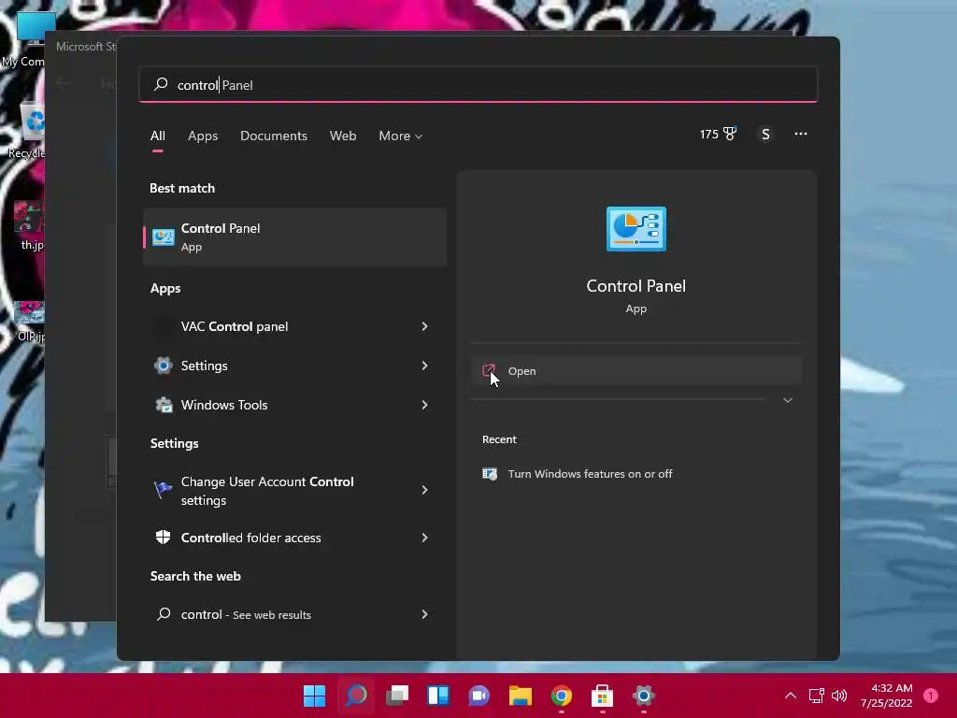The height and width of the screenshot is (718, 957).
Task: Open Turn Windows features on or off
Action: coord(590,474)
